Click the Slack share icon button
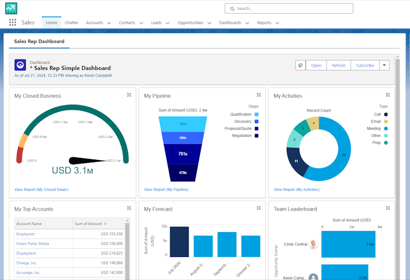410x280 pixels. coord(301,65)
